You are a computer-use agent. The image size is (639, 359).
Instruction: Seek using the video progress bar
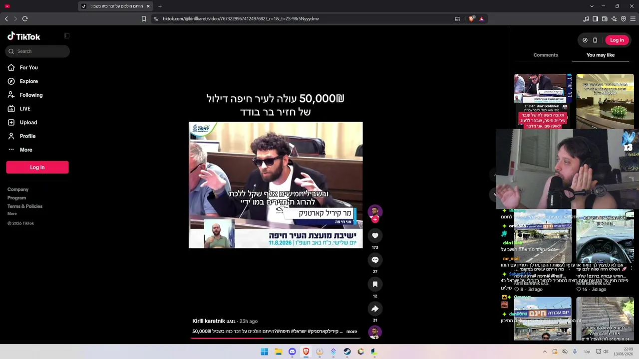pyautogui.click(x=276, y=338)
